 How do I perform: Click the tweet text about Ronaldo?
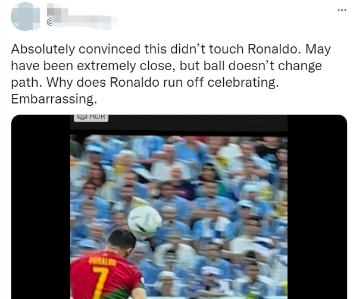point(171,74)
